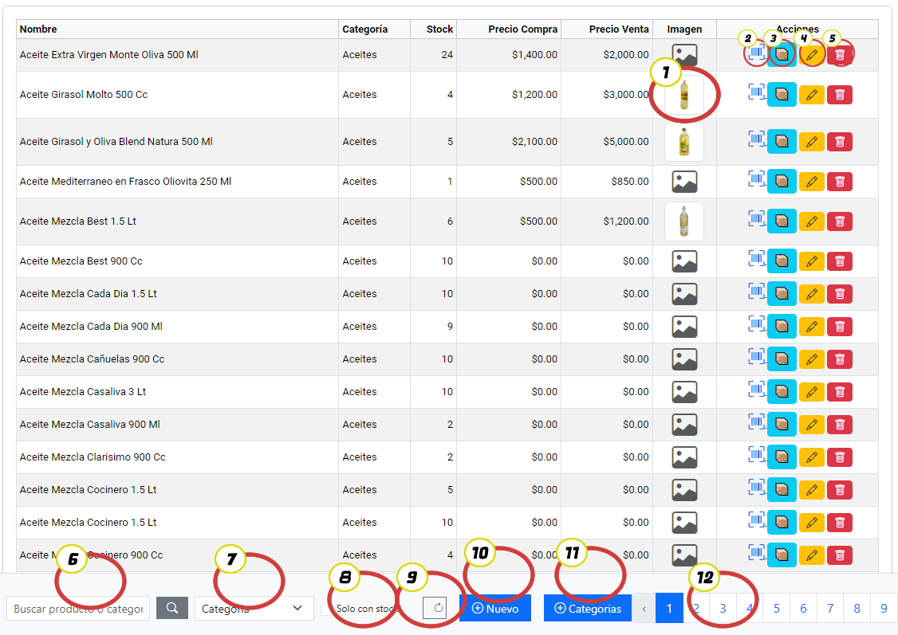The image size is (898, 635).
Task: Expand the Categoría filter dropdown
Action: click(x=252, y=608)
